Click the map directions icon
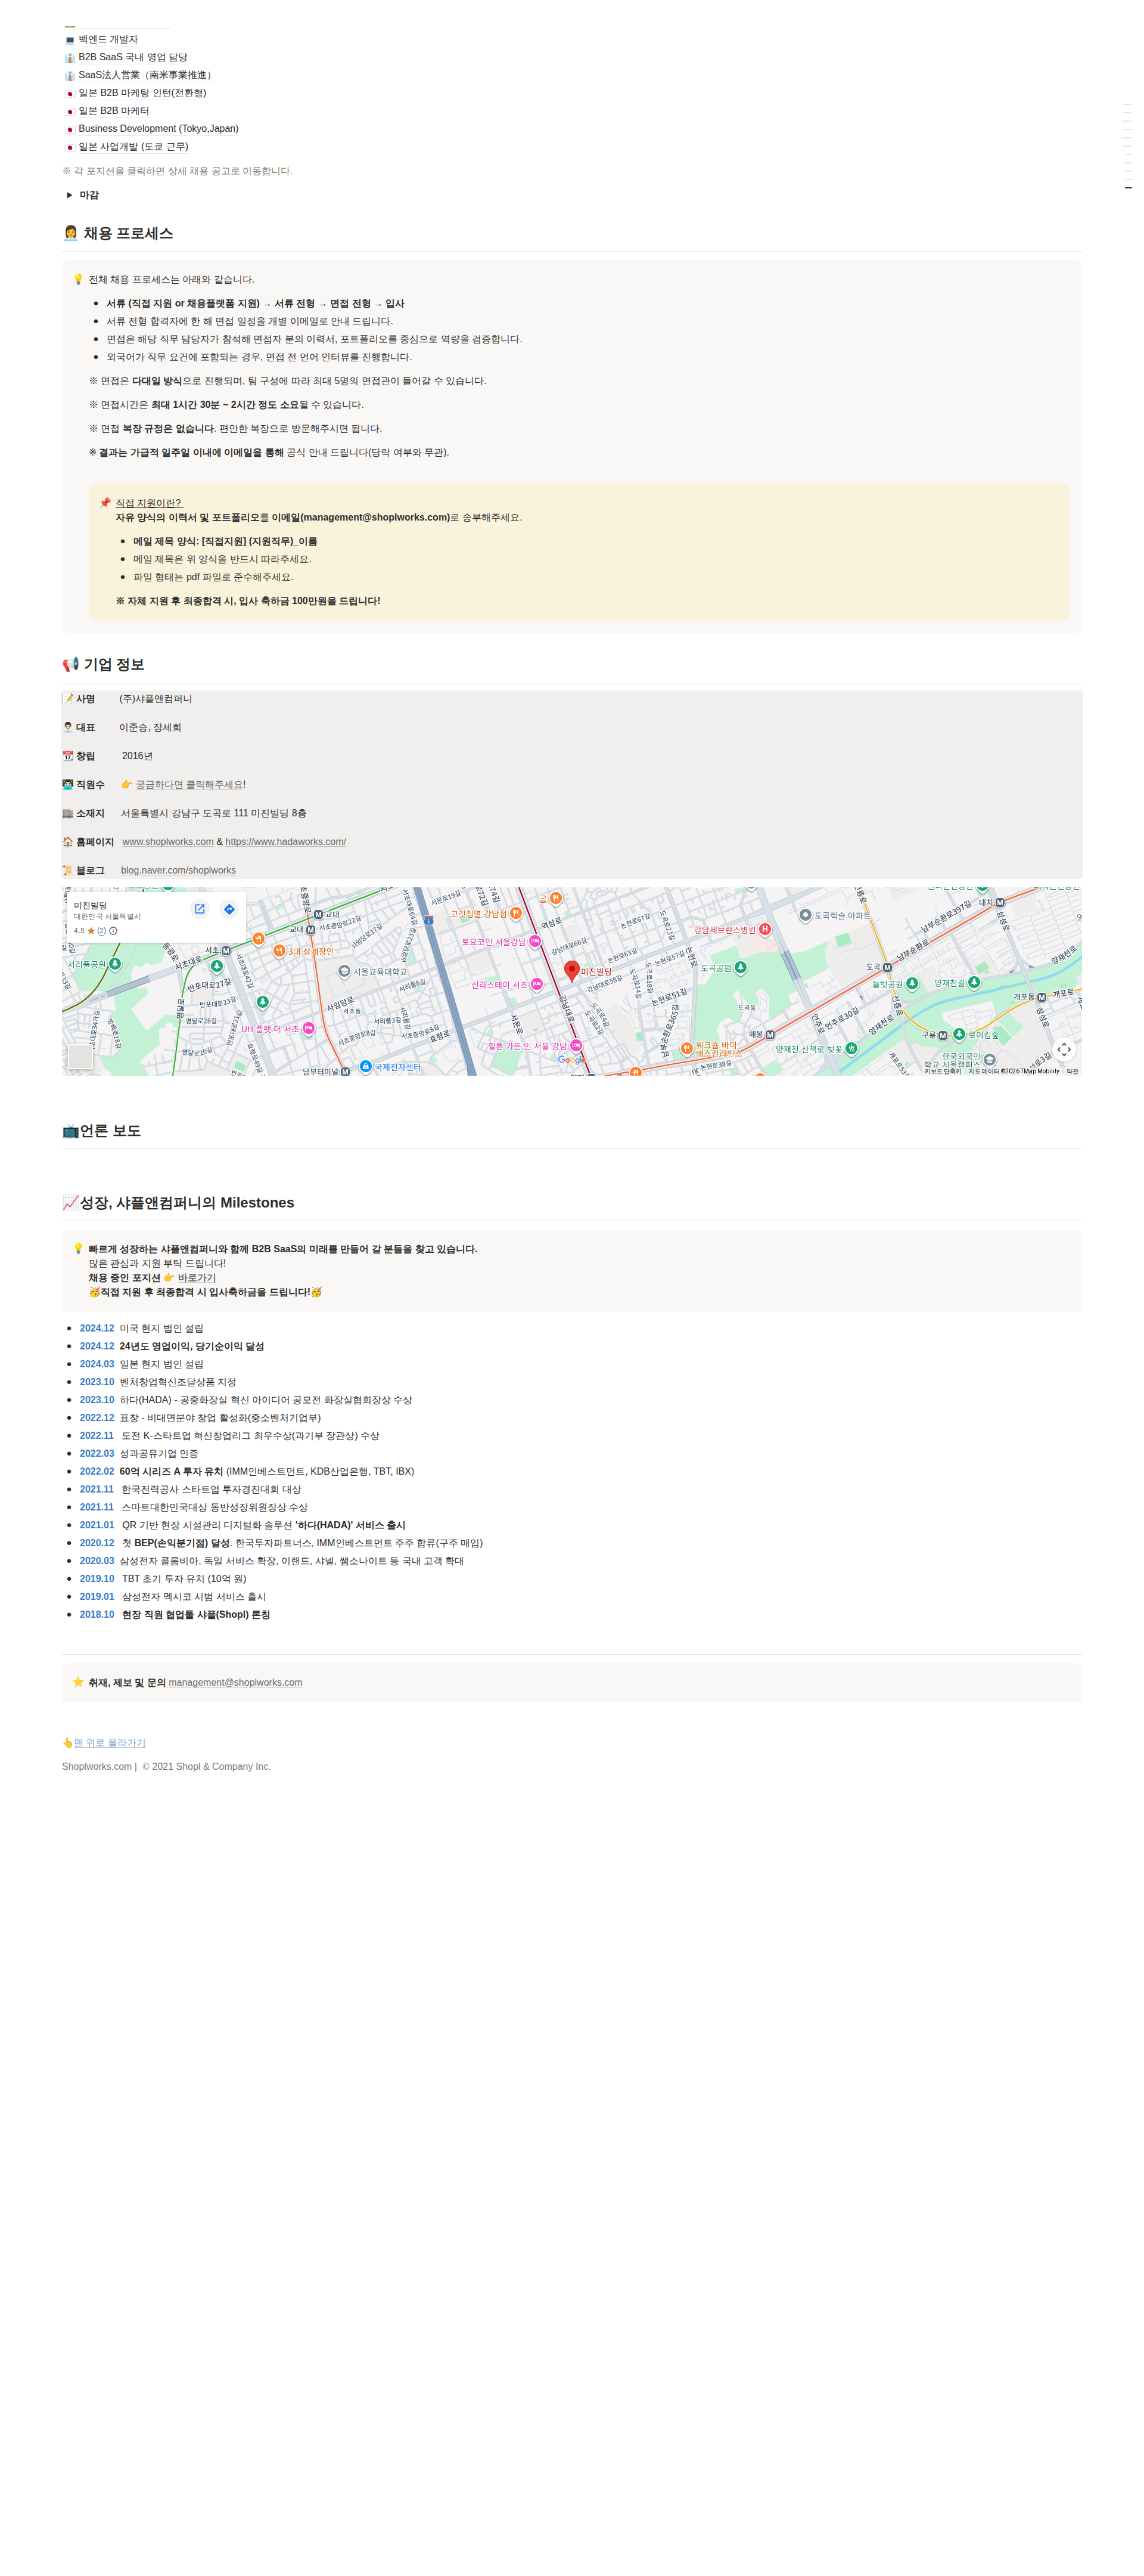 (x=229, y=909)
